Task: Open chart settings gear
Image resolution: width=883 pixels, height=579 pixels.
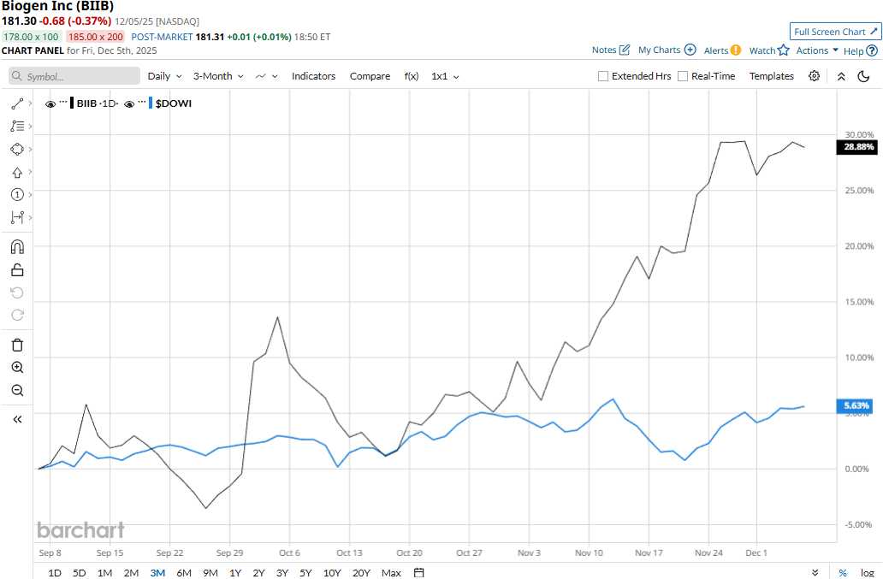Action: pos(814,76)
